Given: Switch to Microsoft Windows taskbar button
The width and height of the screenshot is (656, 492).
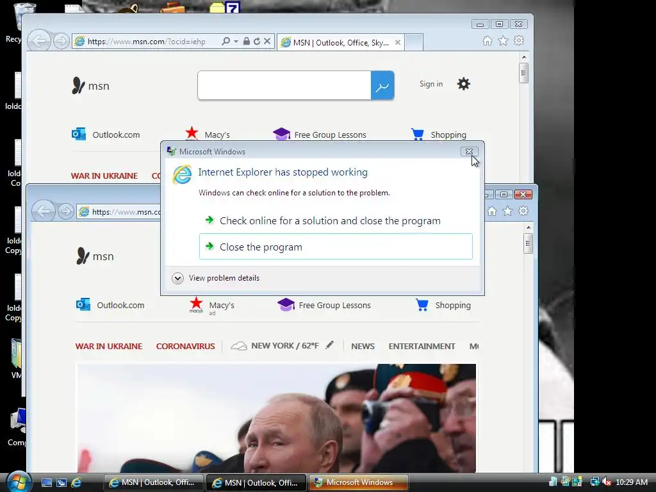Looking at the screenshot, I should (359, 482).
